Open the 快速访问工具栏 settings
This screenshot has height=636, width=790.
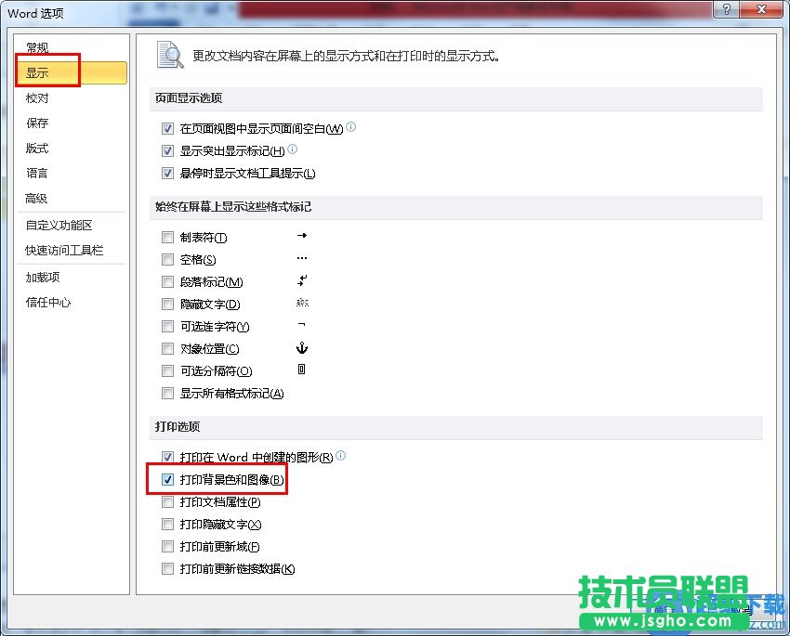(x=64, y=251)
